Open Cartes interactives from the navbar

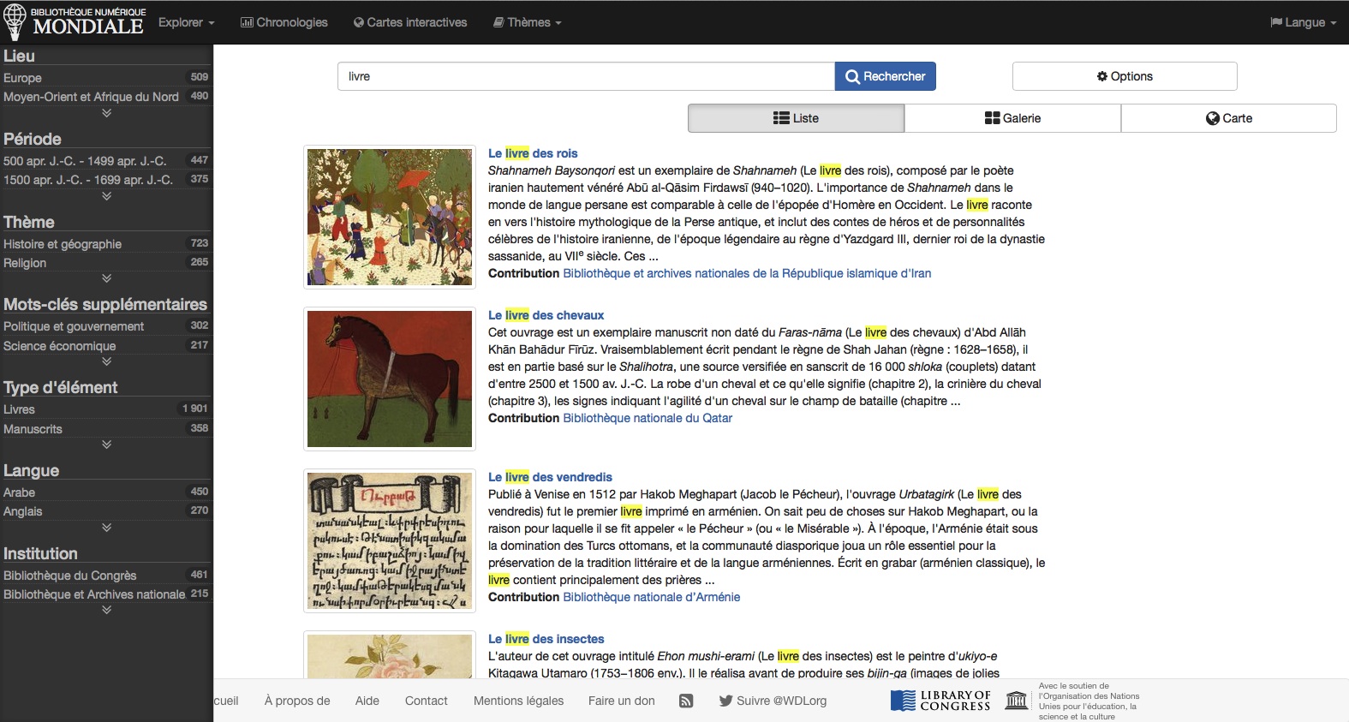(x=410, y=22)
